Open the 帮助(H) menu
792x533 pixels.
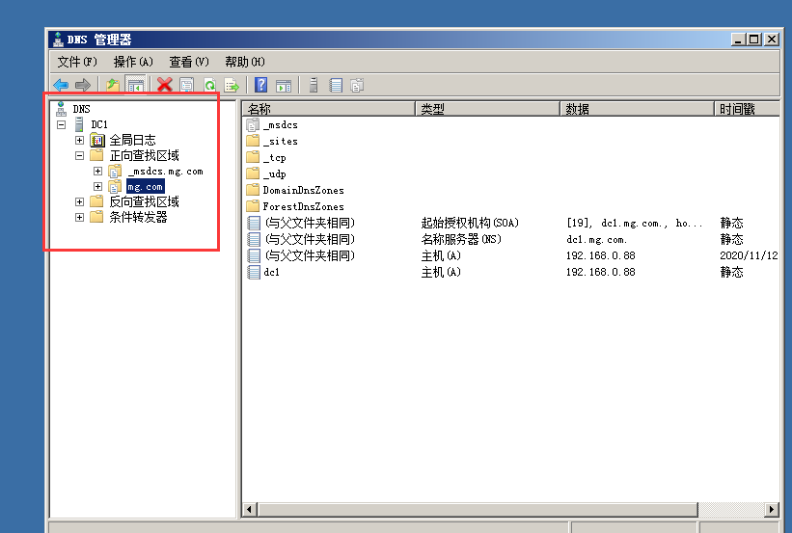[244, 62]
